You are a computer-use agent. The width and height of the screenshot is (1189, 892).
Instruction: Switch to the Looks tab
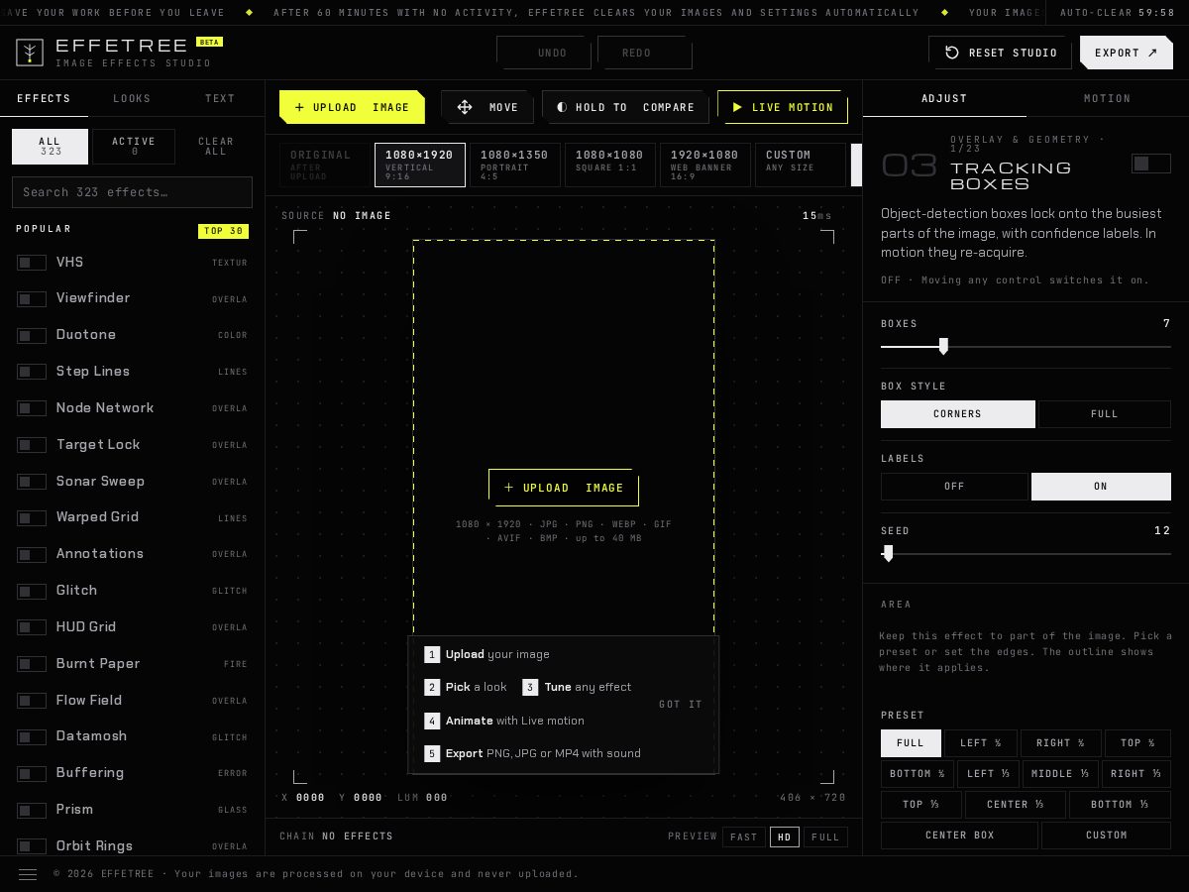pyautogui.click(x=132, y=98)
